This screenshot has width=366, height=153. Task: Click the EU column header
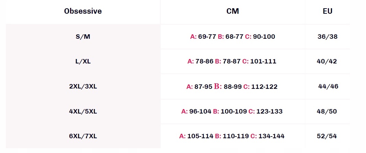click(328, 11)
